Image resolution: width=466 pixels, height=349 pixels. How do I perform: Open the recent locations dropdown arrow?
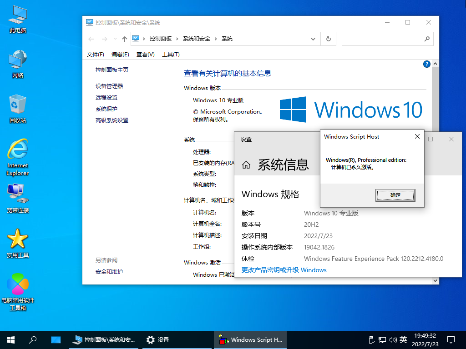click(x=115, y=39)
